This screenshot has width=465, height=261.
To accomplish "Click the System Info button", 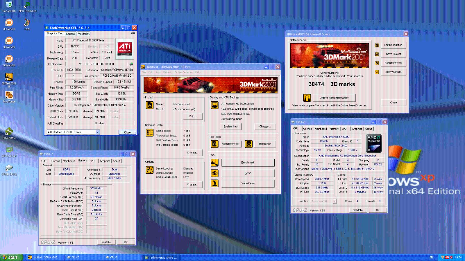I will [230, 127].
